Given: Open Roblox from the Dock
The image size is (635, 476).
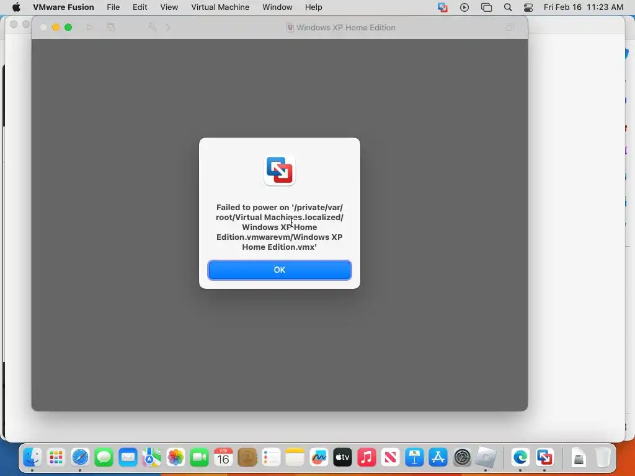Looking at the screenshot, I should point(486,457).
